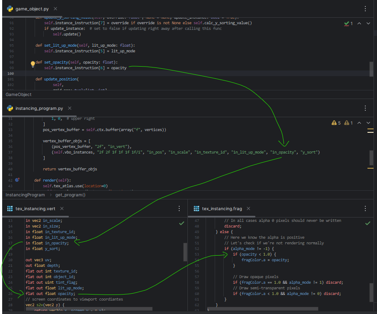Click the '// Draw semi-transparent pixels' comment
Screen dimensions: 377x314
coord(266,288)
